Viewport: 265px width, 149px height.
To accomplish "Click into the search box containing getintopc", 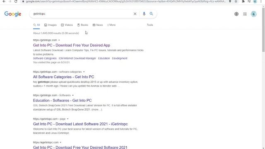I will click(x=82, y=14).
